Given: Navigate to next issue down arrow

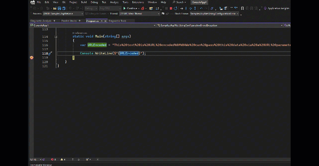Looking at the screenshot, I should click(79, 160).
